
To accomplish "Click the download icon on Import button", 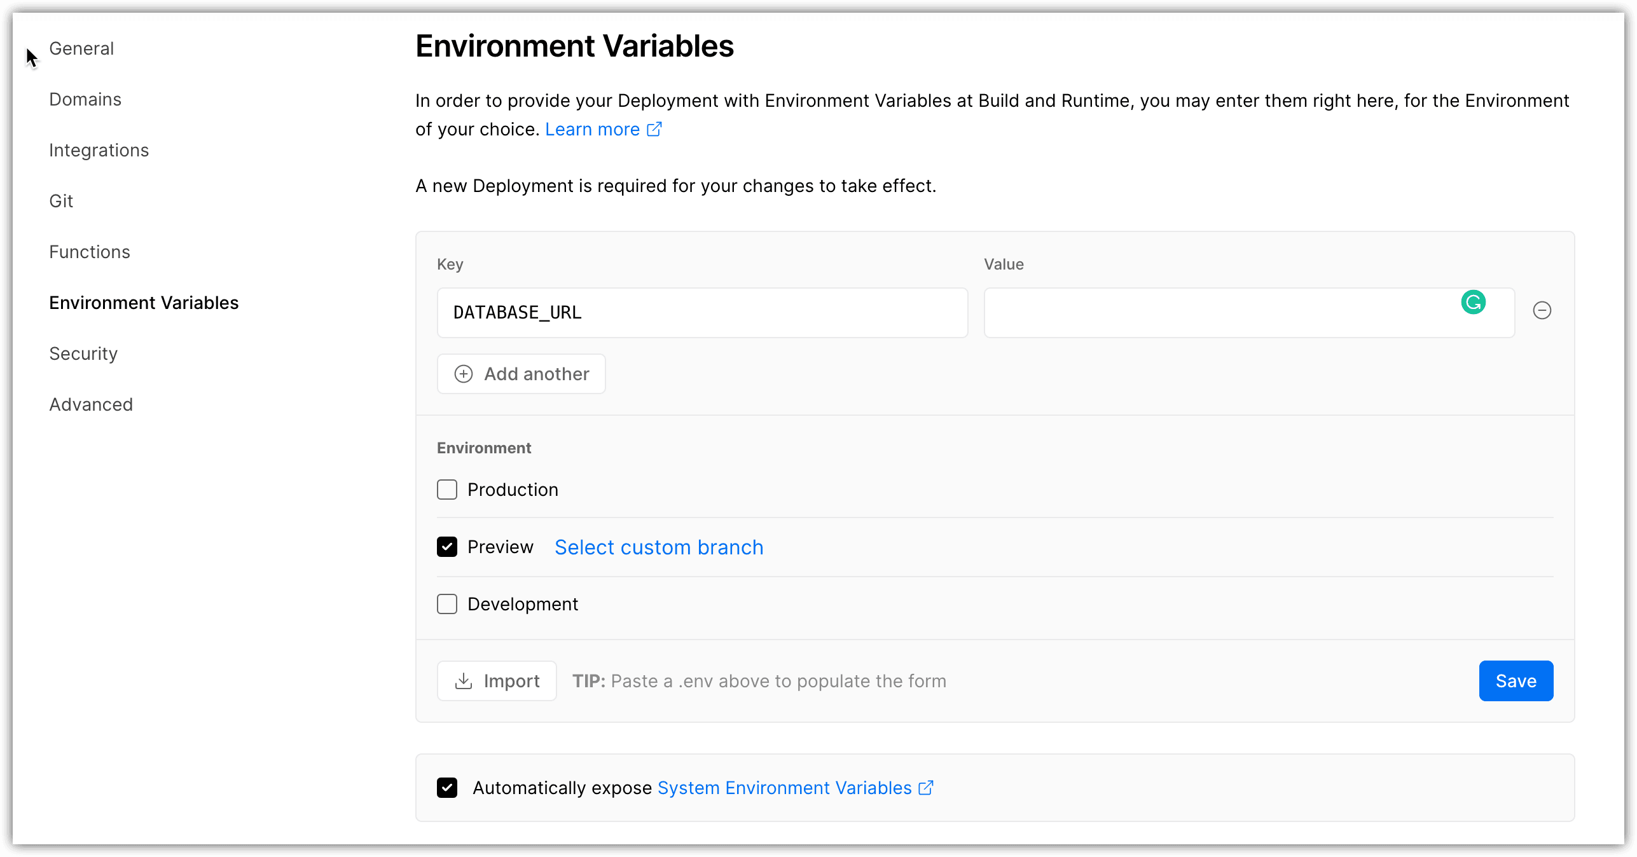I will [x=465, y=681].
